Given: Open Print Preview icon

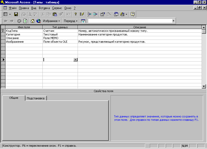Looking at the screenshot, I should point(29,14).
